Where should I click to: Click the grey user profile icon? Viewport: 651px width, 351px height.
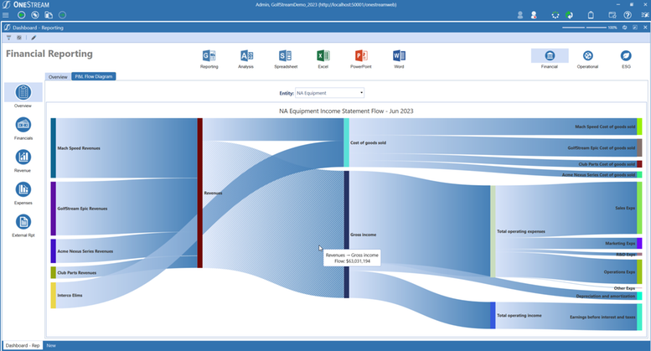point(519,15)
